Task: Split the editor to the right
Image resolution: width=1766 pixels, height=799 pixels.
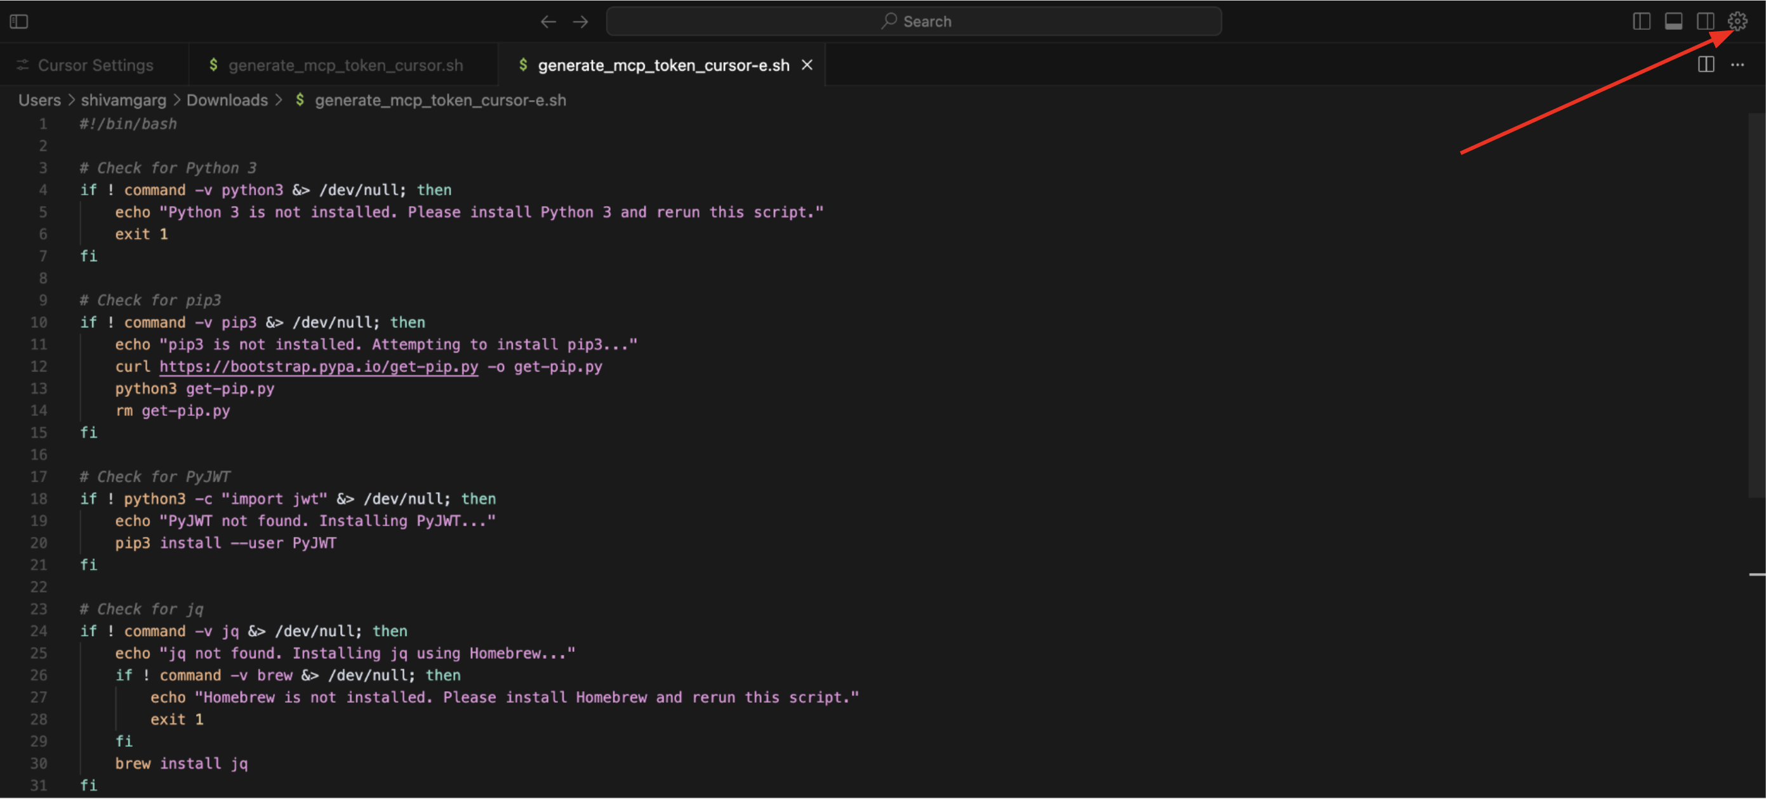Action: pyautogui.click(x=1706, y=65)
